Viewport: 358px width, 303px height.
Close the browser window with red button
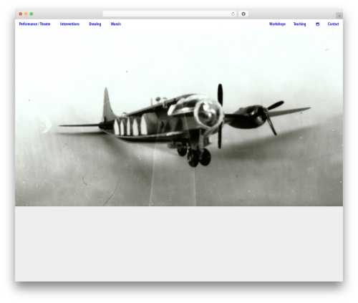[x=21, y=14]
